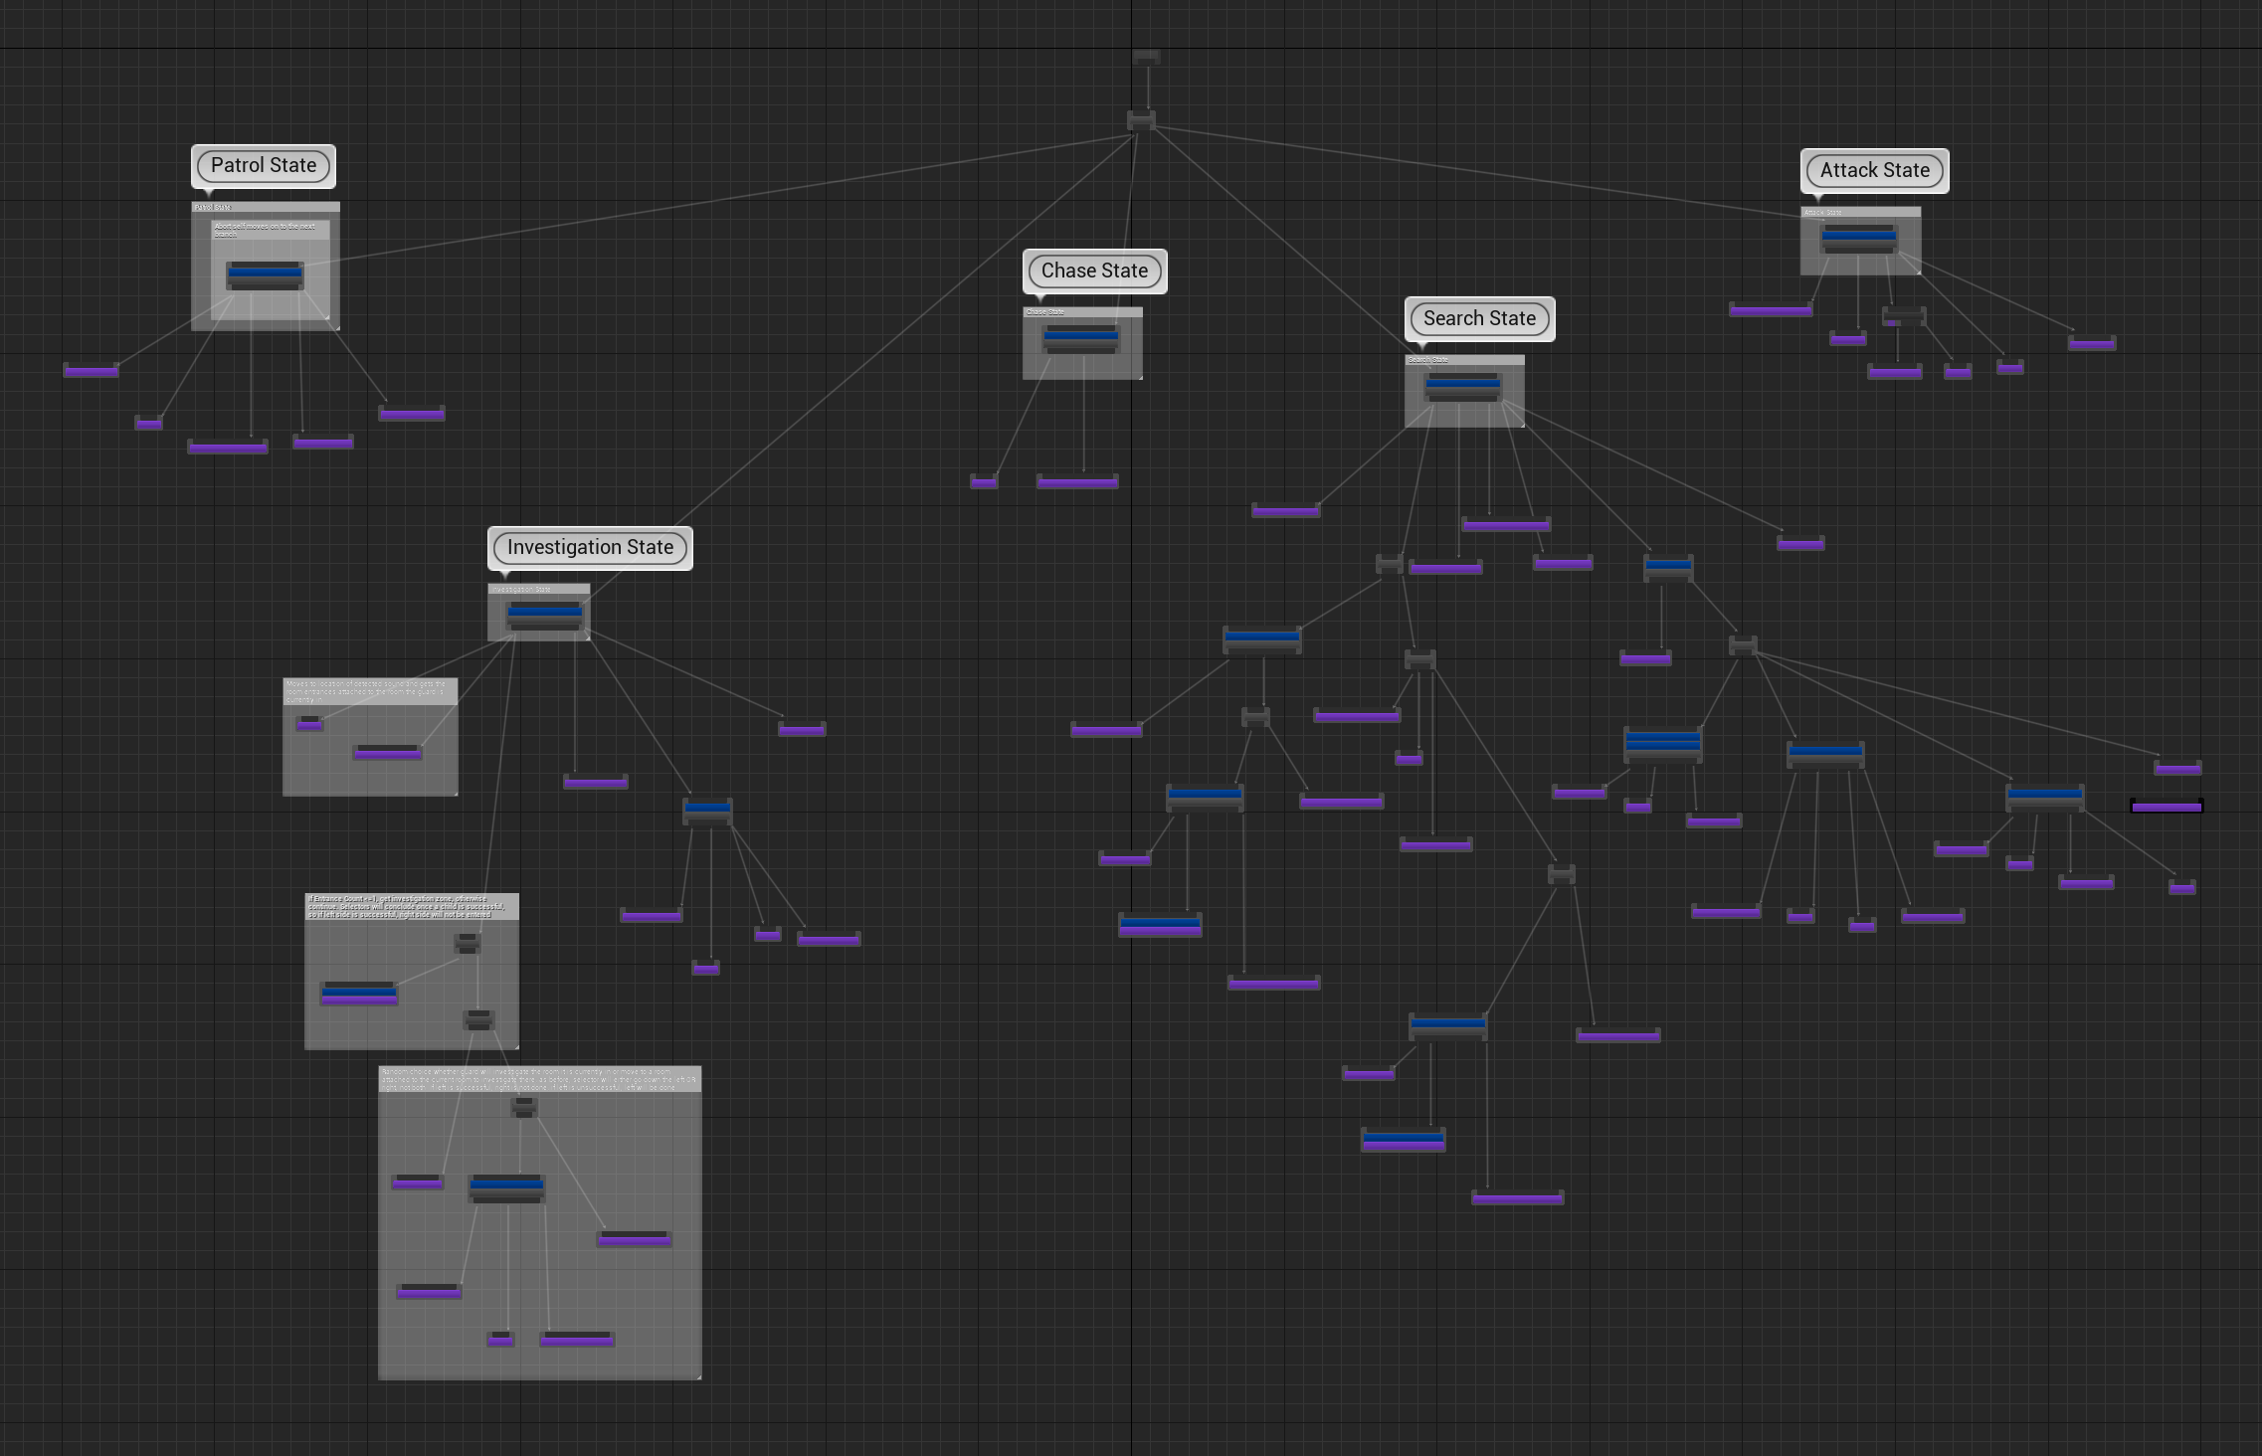Image resolution: width=2262 pixels, height=1456 pixels.
Task: Select blue decorator node inside Search State box
Action: pyautogui.click(x=1462, y=383)
